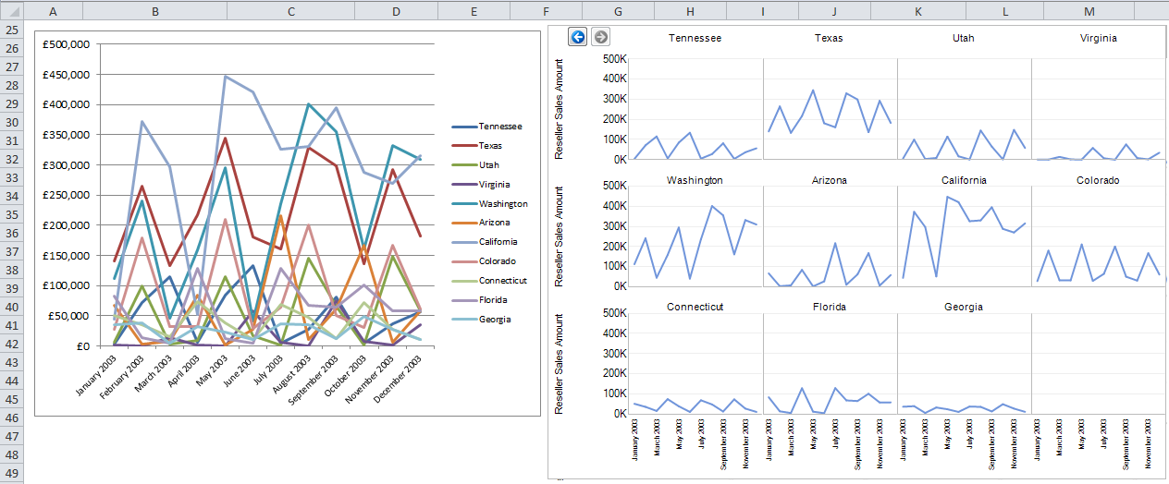1169x484 pixels.
Task: Click the grey forward arrow button
Action: click(x=600, y=37)
